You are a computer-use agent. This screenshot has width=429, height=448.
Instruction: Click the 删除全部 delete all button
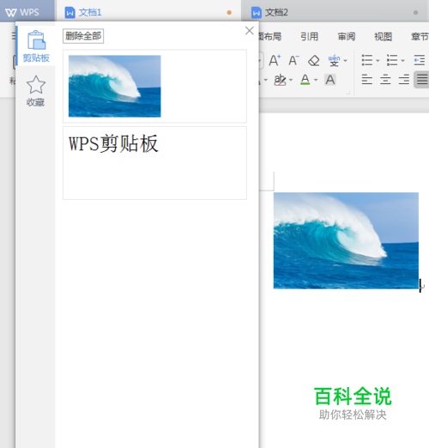tap(83, 36)
